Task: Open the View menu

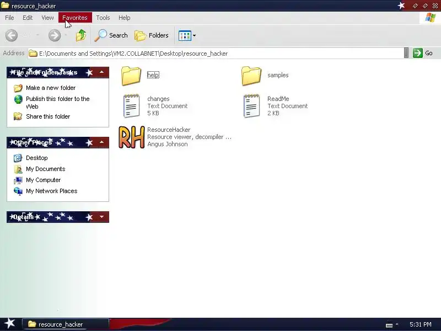Action: [47, 18]
